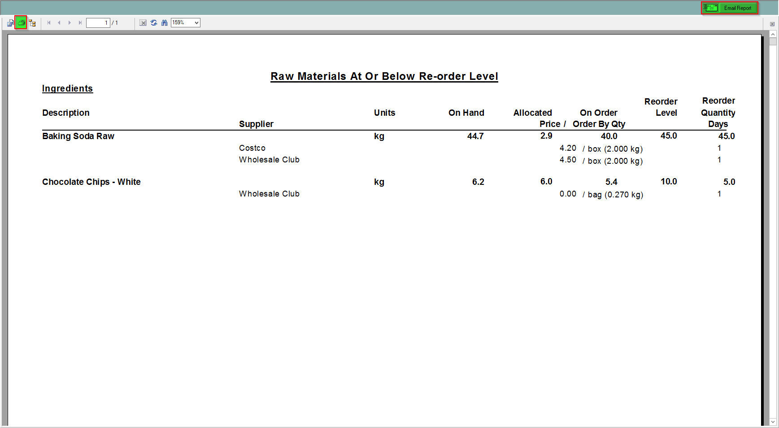Close the report view with small x
Viewport: 779px width, 428px height.
tap(772, 24)
